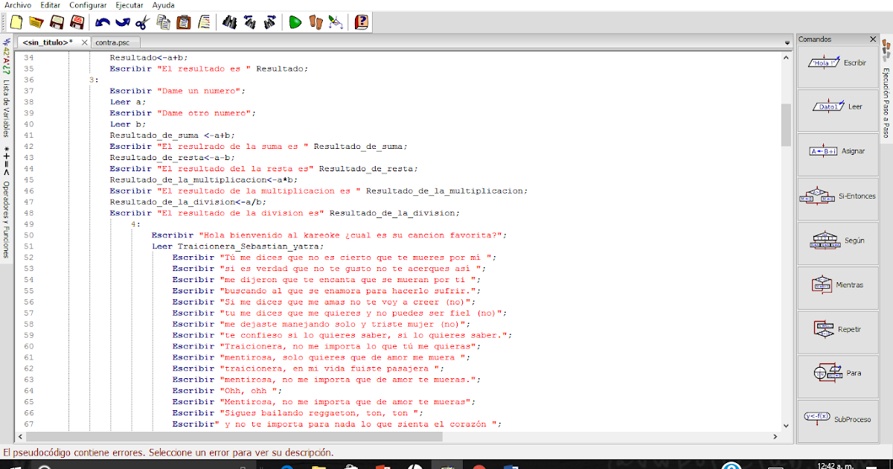Open an existing file with the folder icon
Image resolution: width=893 pixels, height=469 pixels.
36,22
